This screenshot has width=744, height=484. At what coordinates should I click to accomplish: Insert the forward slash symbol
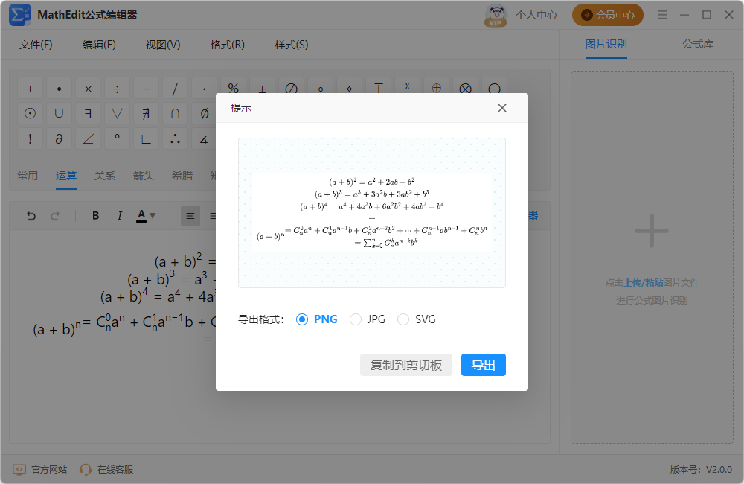coord(175,89)
